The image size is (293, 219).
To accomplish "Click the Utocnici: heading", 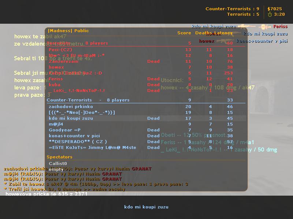I will 172,80.
